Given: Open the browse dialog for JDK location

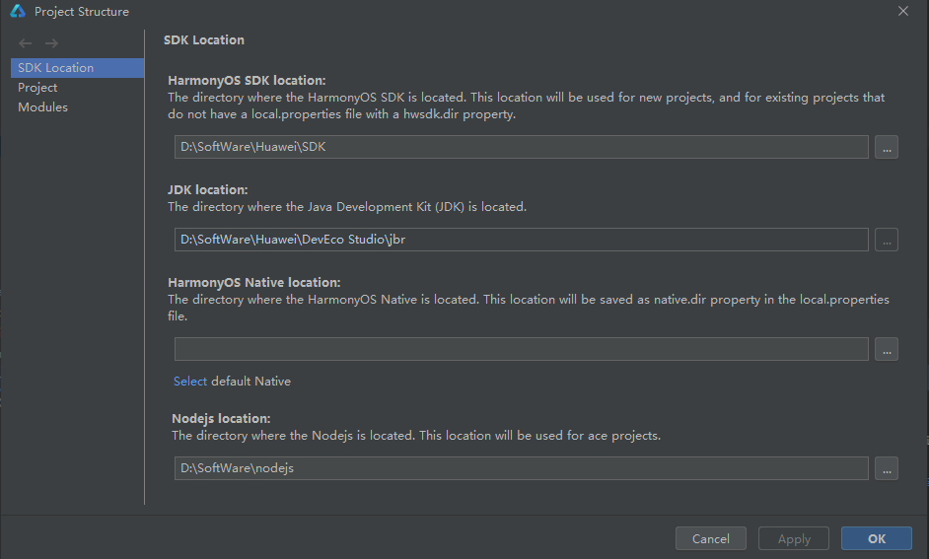Looking at the screenshot, I should tap(887, 240).
